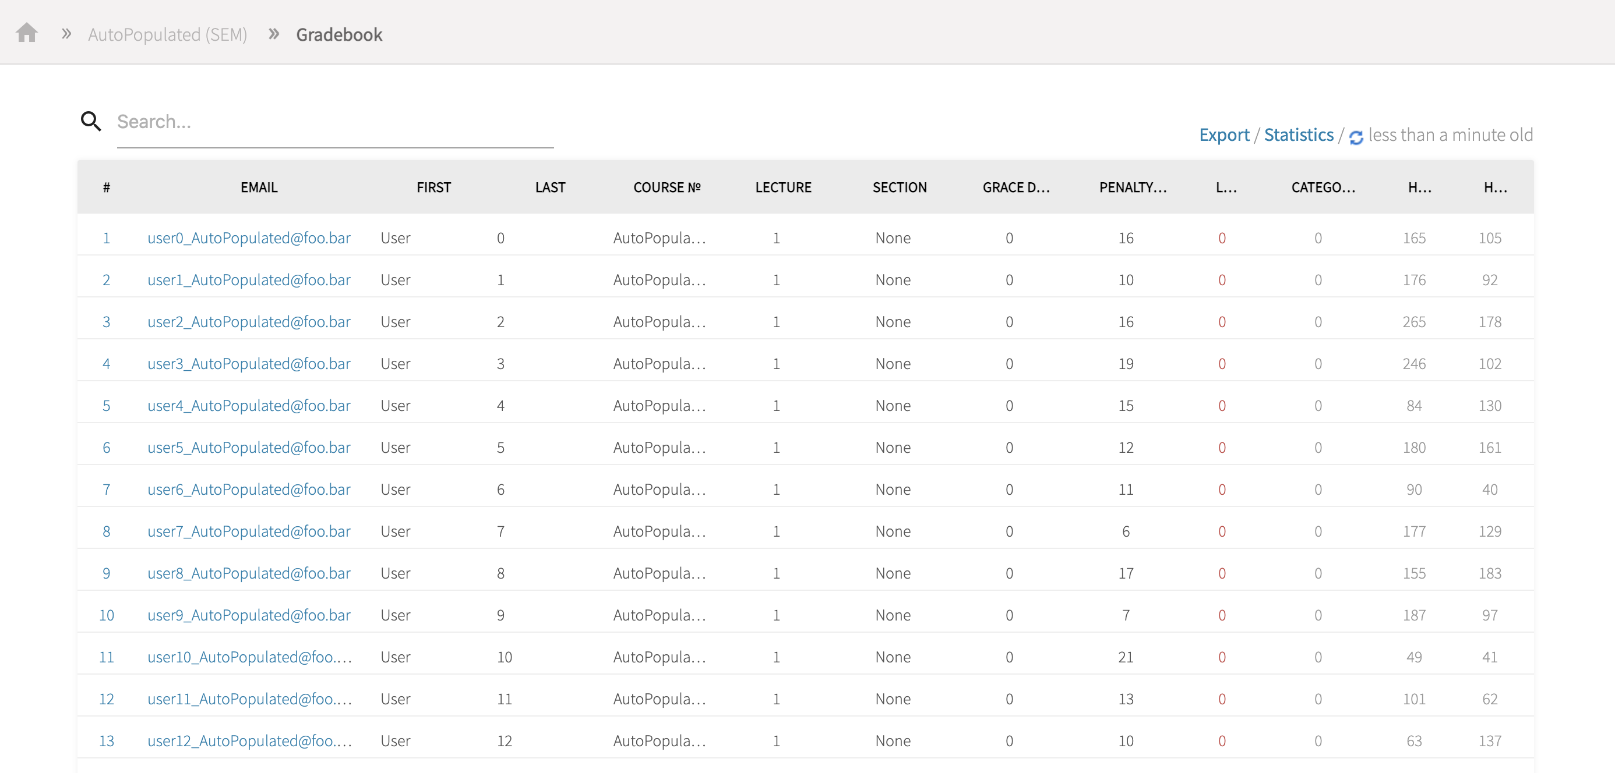Open user9_AutoPopulated@foo.bar student link
Screen dimensions: 1615x773
pos(249,615)
